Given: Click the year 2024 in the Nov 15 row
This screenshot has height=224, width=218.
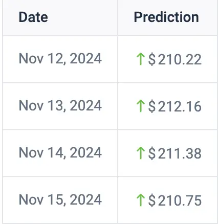Looking at the screenshot, I should [86, 199].
